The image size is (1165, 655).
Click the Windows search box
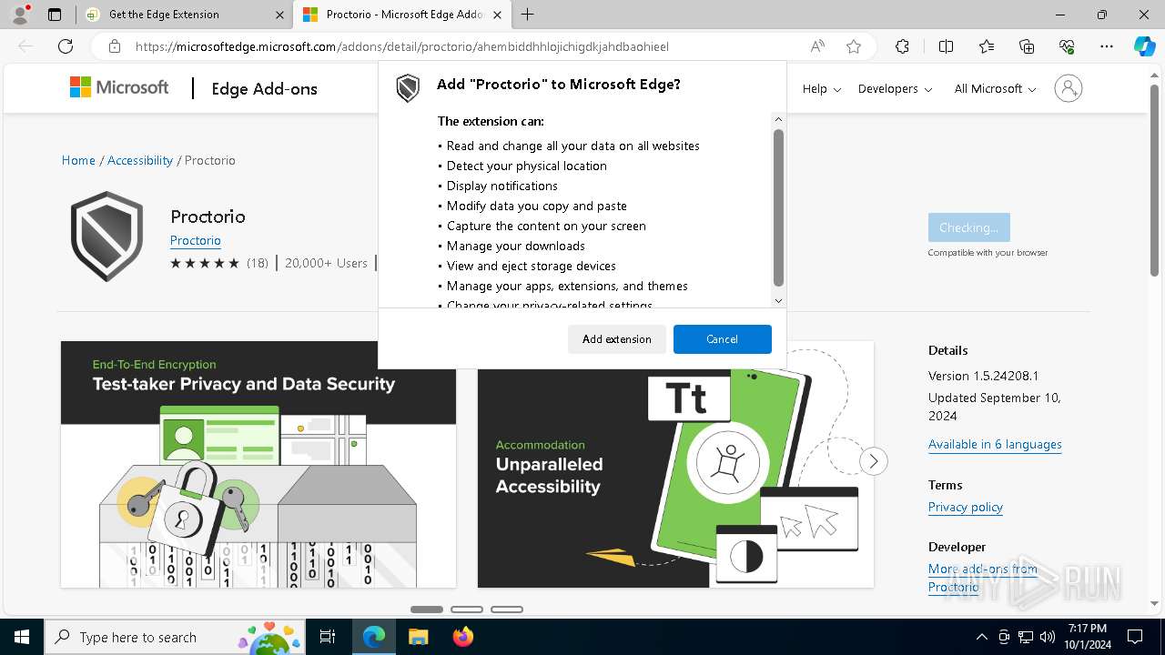point(174,637)
